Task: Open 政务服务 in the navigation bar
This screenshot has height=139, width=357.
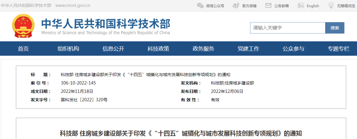Action: pos(203,49)
